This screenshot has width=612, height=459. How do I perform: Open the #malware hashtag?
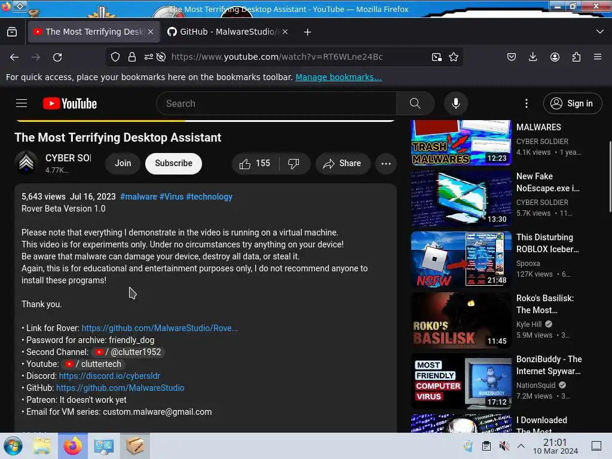[x=139, y=196]
